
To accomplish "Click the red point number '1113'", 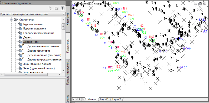I will pos(102,34).
